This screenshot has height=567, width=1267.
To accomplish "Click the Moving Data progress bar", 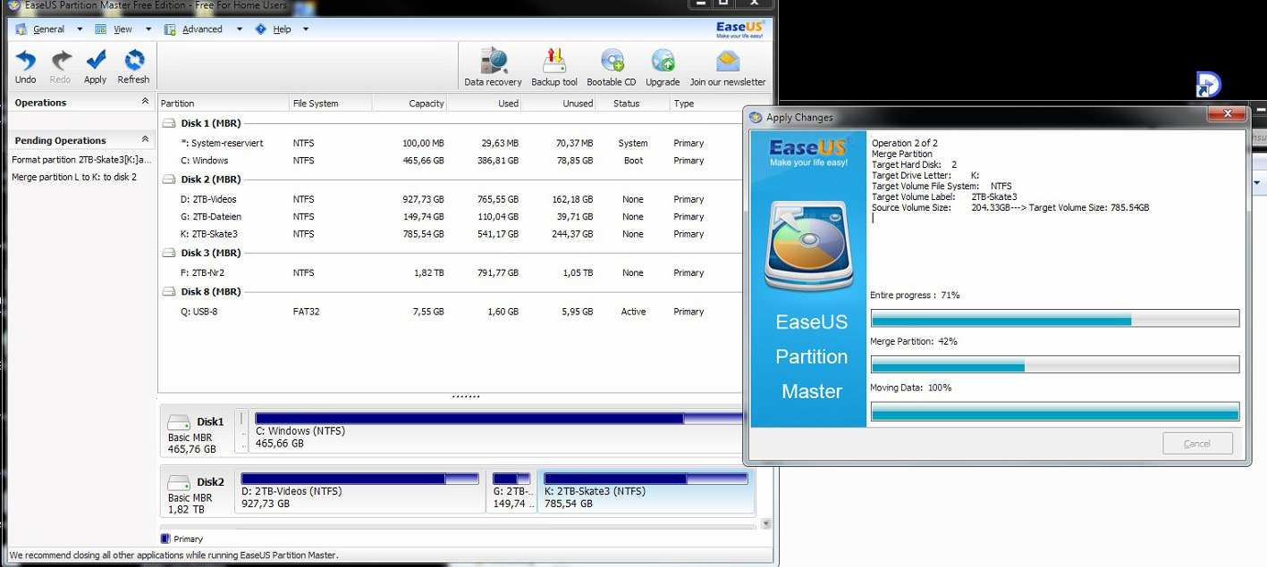I will tap(1055, 411).
